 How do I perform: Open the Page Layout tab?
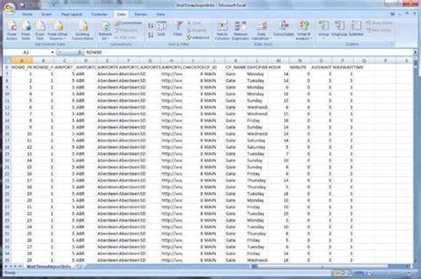coord(71,15)
